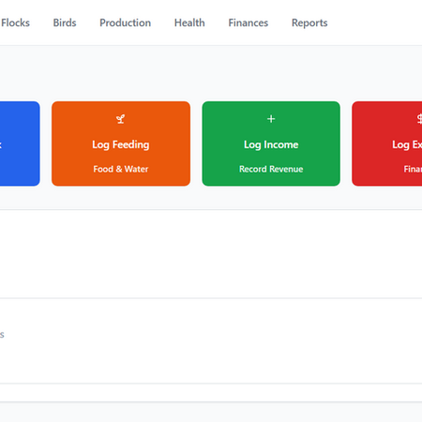Click the 'Record Revenue' subtitle text
422x422 pixels.
[271, 169]
